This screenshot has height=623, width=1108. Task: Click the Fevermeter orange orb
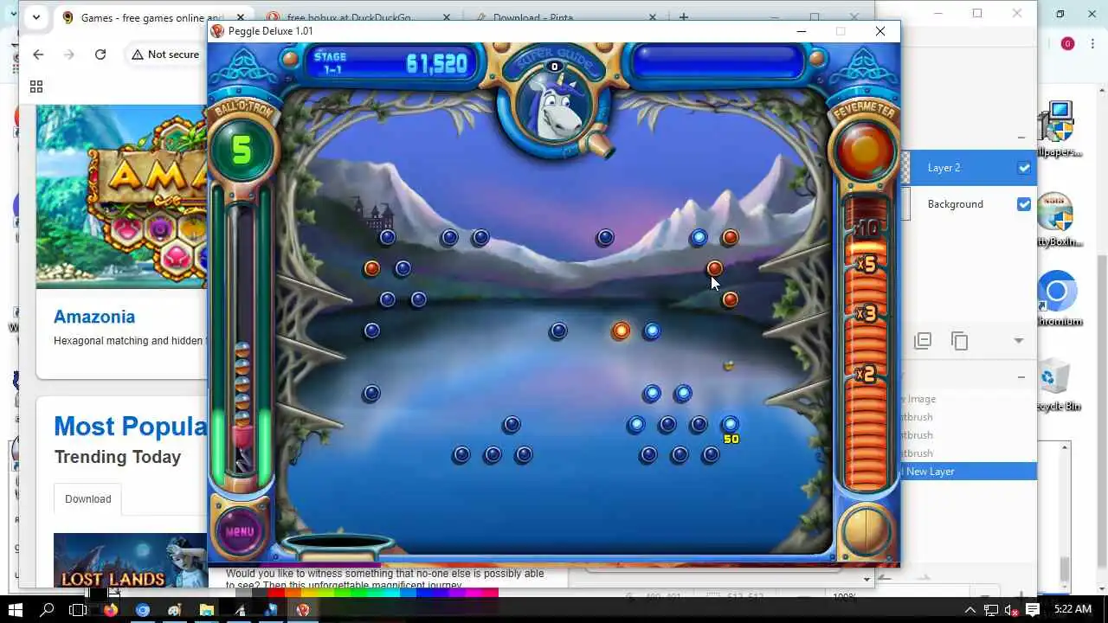point(865,151)
